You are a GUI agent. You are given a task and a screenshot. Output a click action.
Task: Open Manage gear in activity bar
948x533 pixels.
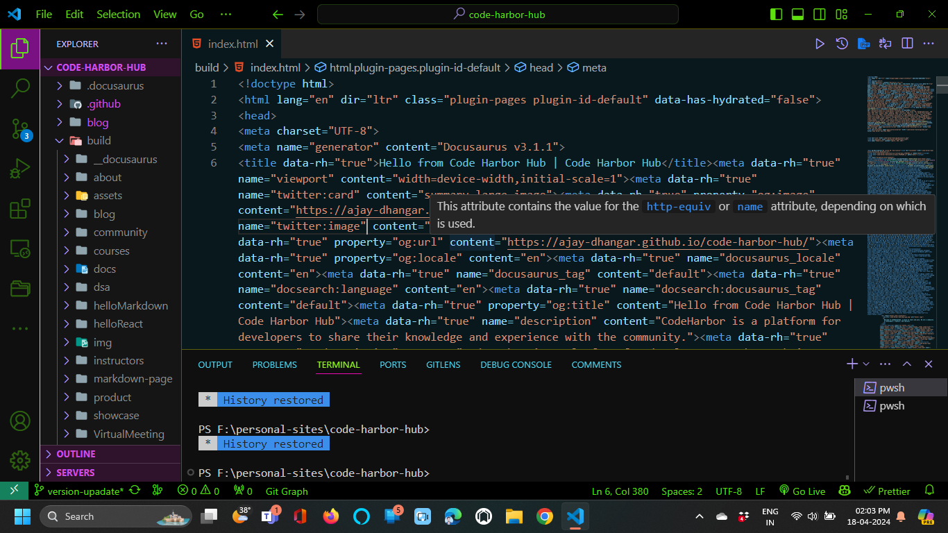coord(20,460)
